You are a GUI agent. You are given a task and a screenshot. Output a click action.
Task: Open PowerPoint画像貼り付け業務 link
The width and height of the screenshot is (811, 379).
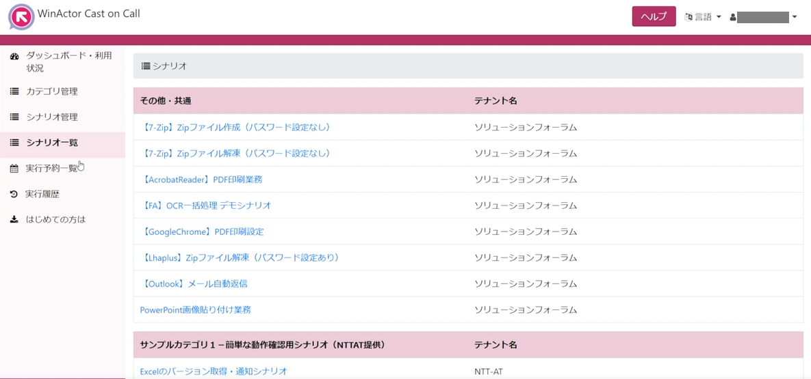[196, 310]
